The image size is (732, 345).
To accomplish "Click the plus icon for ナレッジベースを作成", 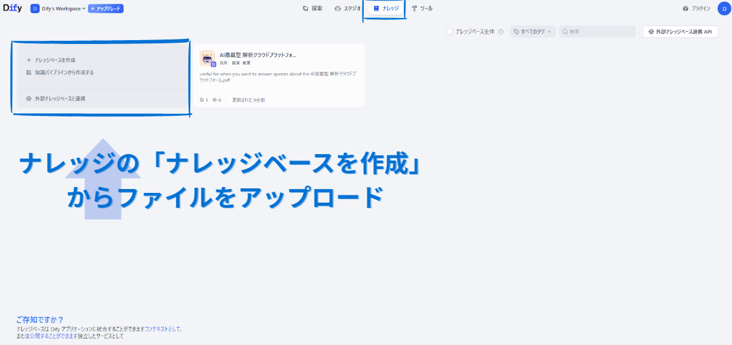I will point(28,60).
